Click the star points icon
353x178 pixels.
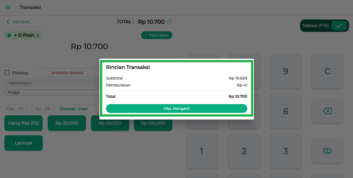click(9, 35)
